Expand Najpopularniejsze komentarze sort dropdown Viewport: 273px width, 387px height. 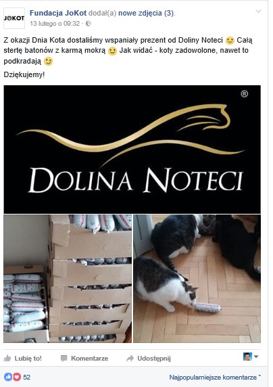215,377
